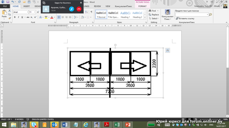Switch to the INSERT ribbon tab
This screenshot has width=229, height=128.
tap(27, 6)
